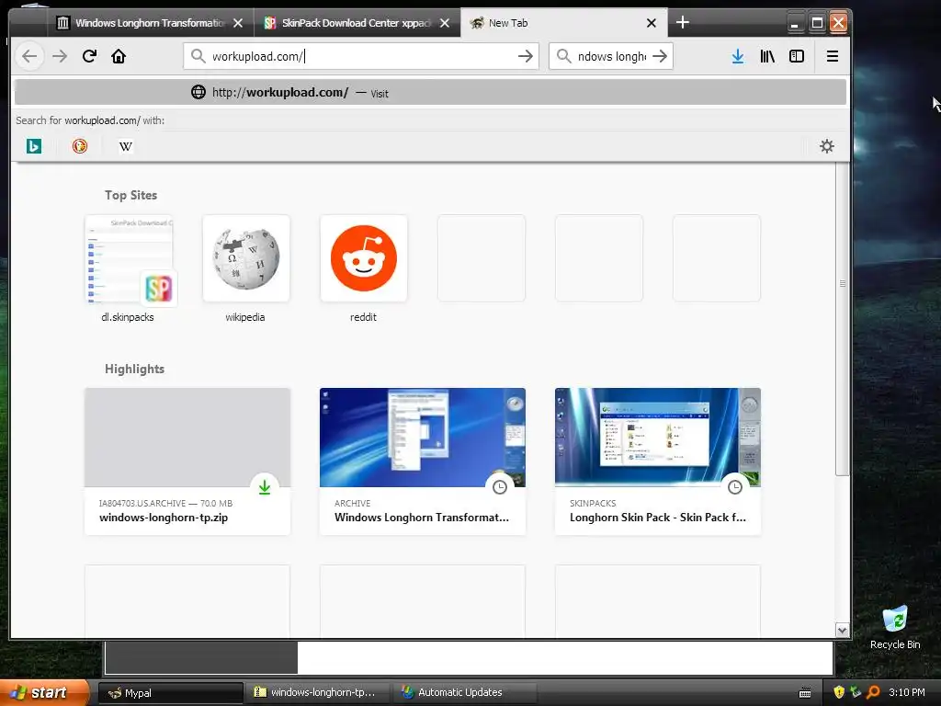Click history clock badge on Skinpacks card

pos(734,487)
